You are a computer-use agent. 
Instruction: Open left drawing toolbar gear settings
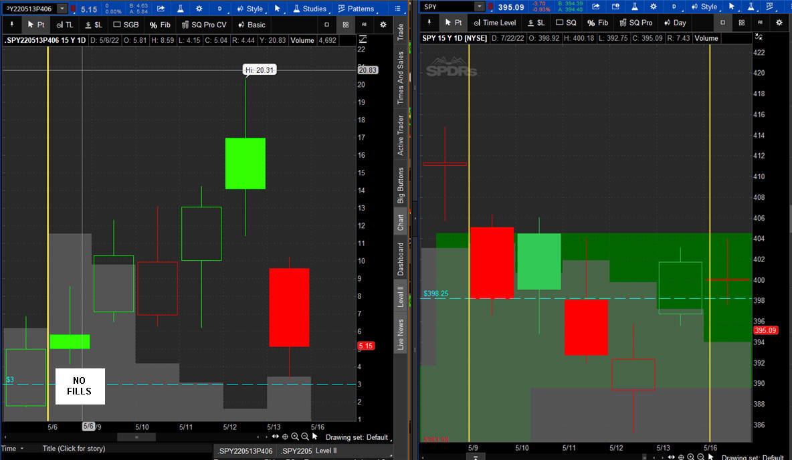point(383,24)
